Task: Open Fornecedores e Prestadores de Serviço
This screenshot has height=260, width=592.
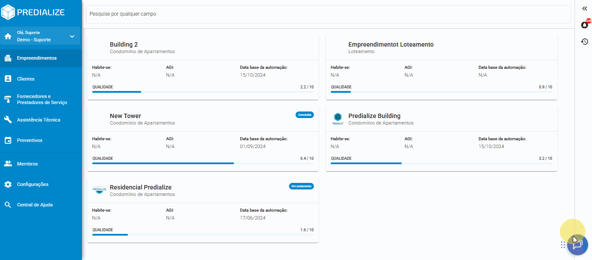Action: [x=42, y=99]
